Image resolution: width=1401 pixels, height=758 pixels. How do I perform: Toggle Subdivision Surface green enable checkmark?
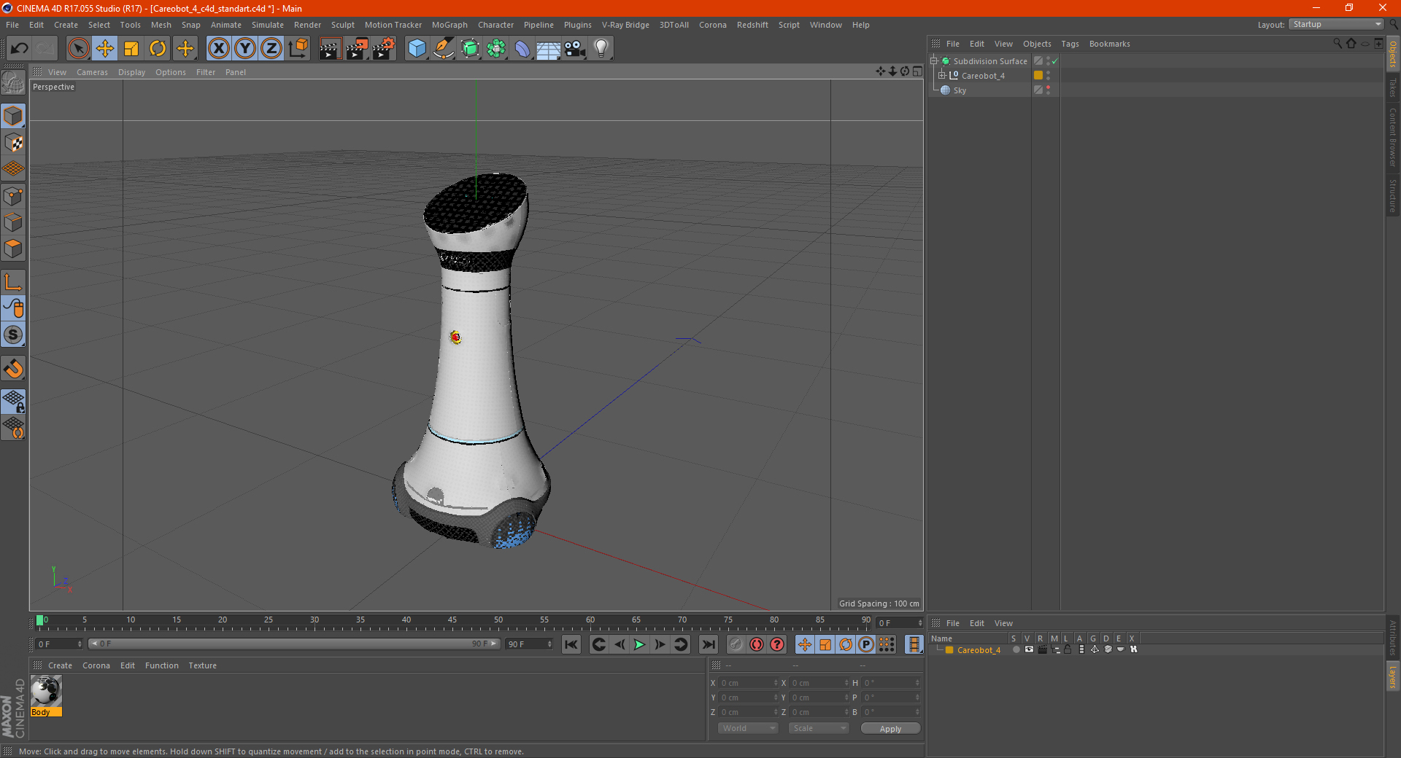point(1055,61)
